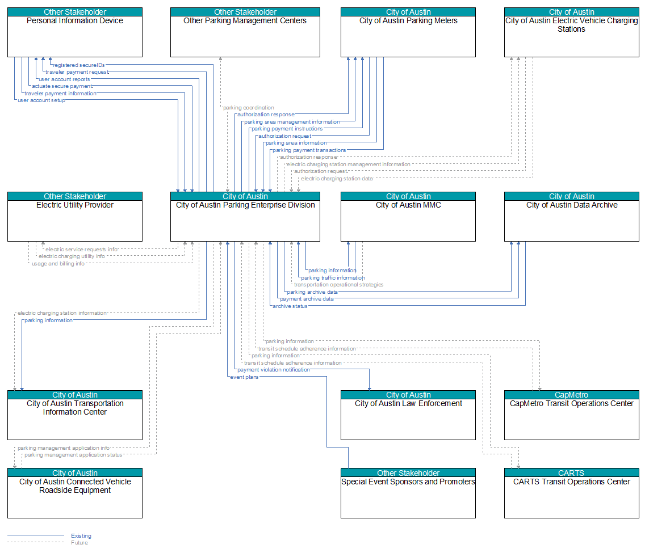
Task: Click the 'parking payment transactions' label
Action: 309,150
